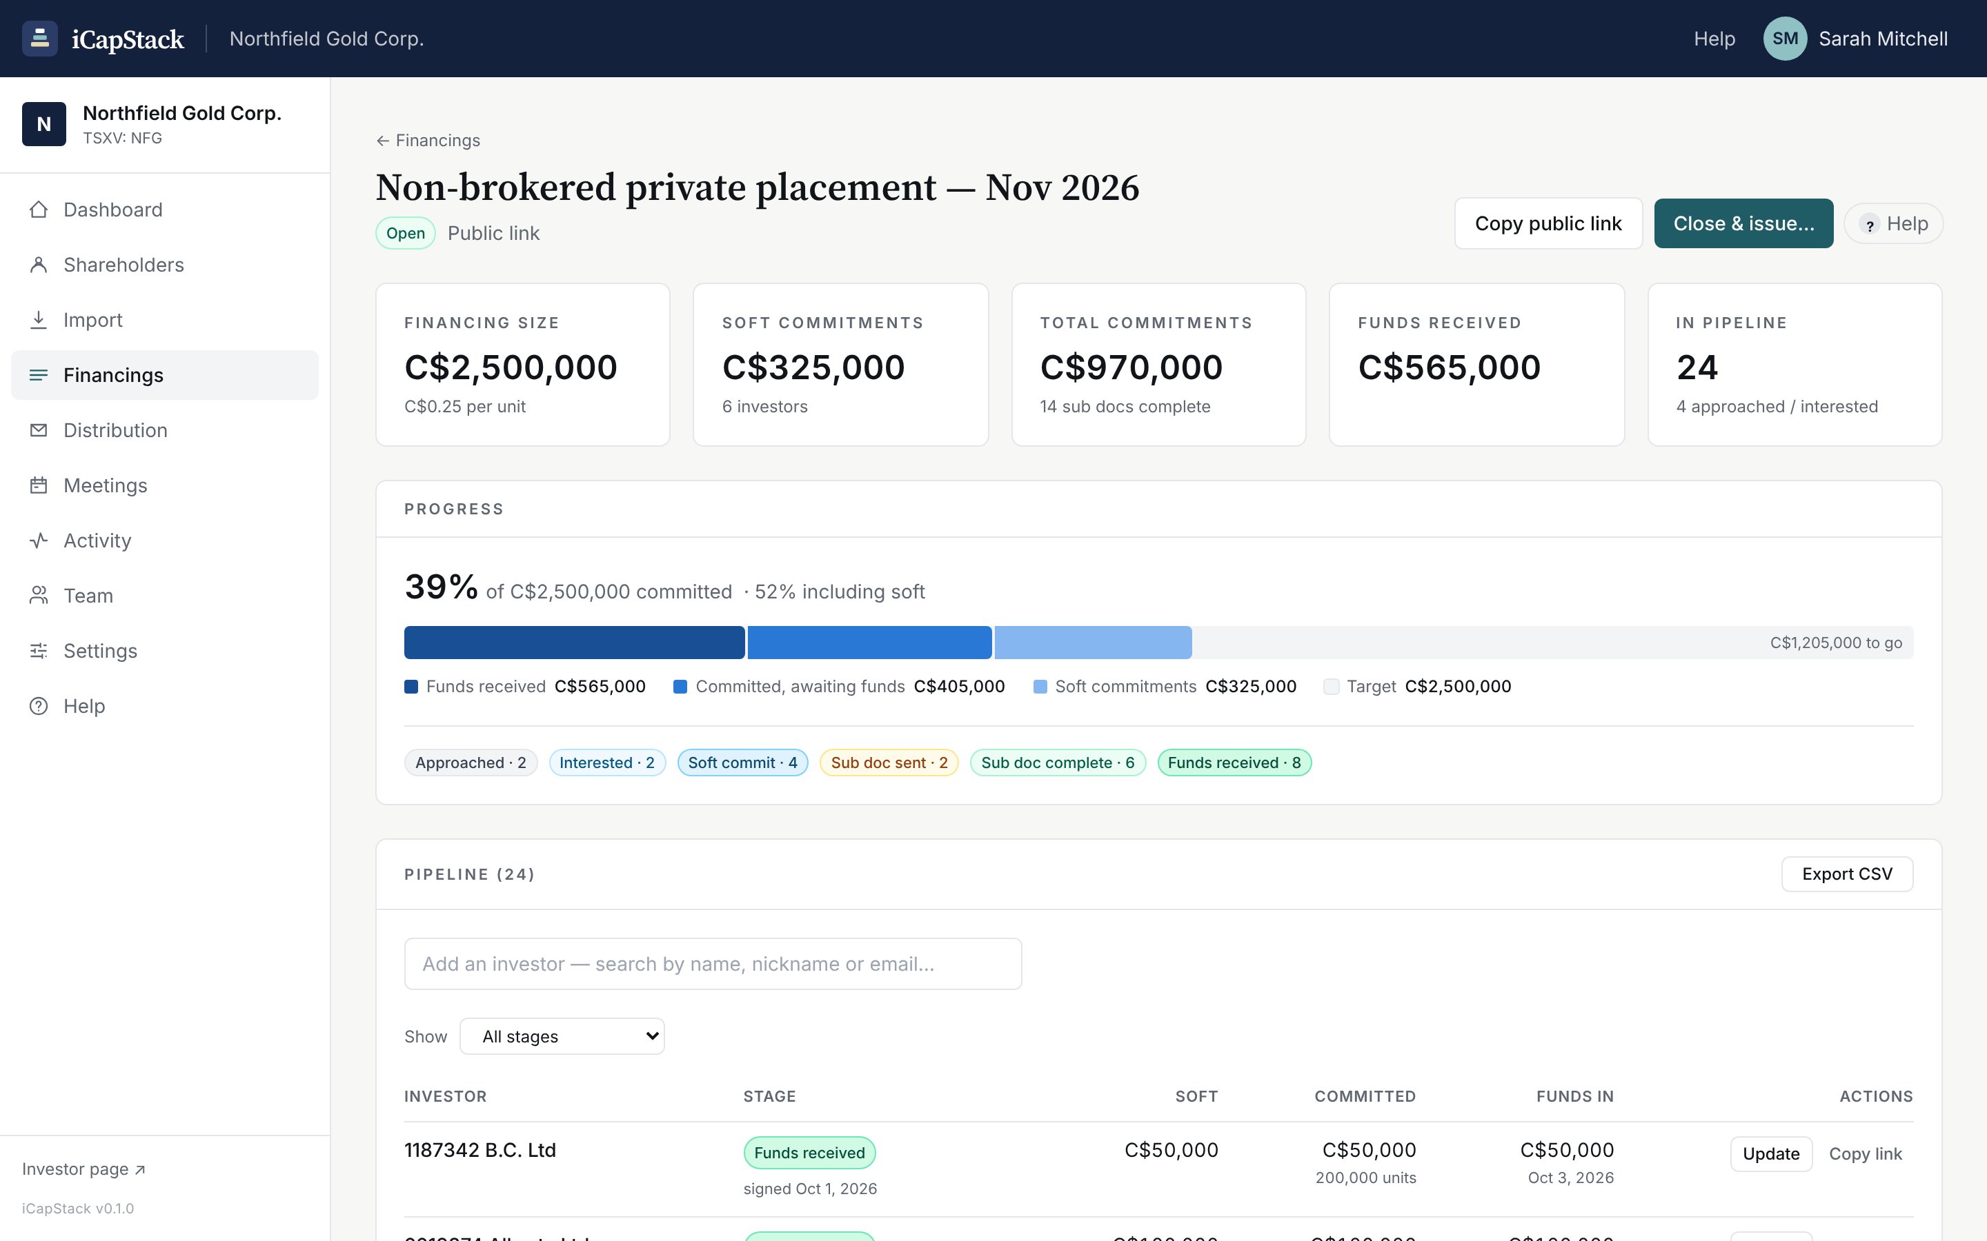The width and height of the screenshot is (1987, 1241).
Task: Click the Team people icon
Action: click(x=39, y=595)
